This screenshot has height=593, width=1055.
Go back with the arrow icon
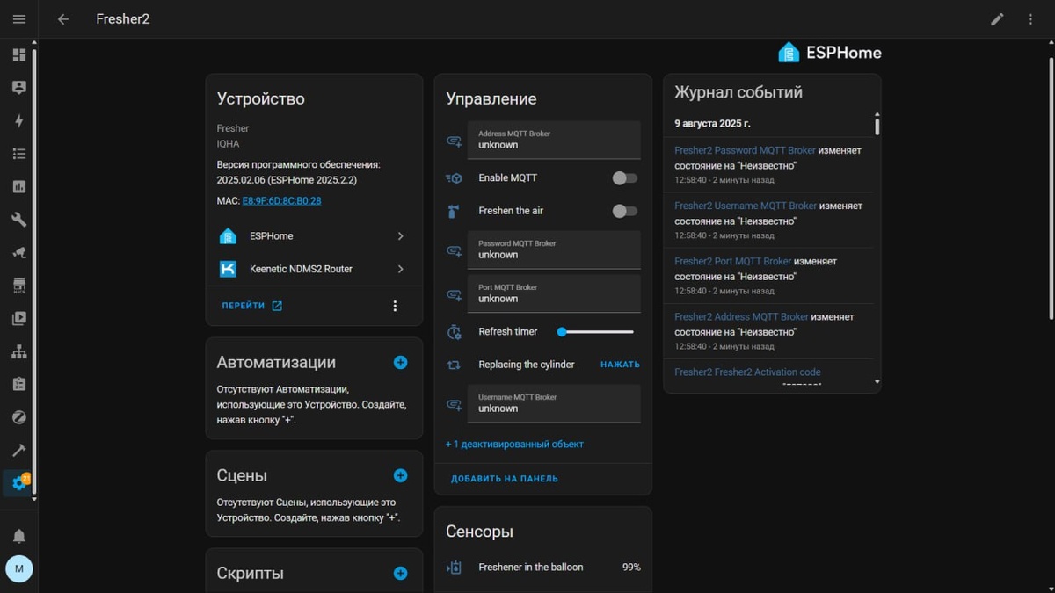click(63, 19)
